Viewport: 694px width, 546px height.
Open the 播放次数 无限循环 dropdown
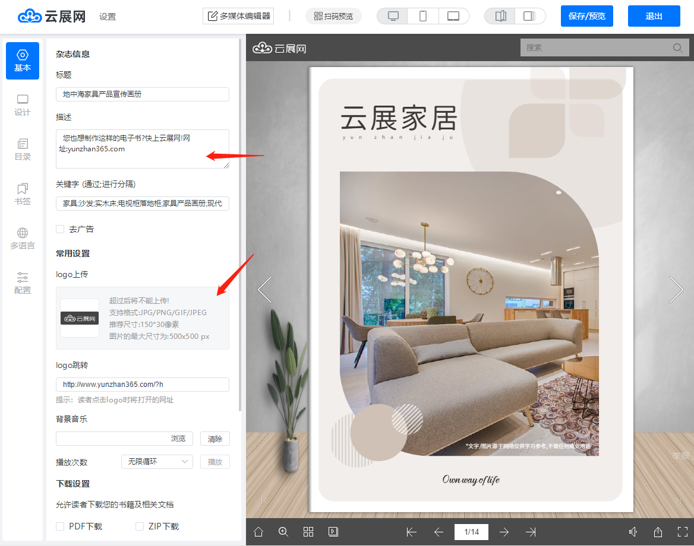click(157, 462)
